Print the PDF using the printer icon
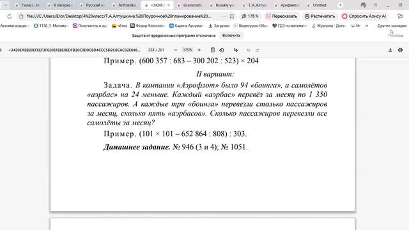 point(401,50)
